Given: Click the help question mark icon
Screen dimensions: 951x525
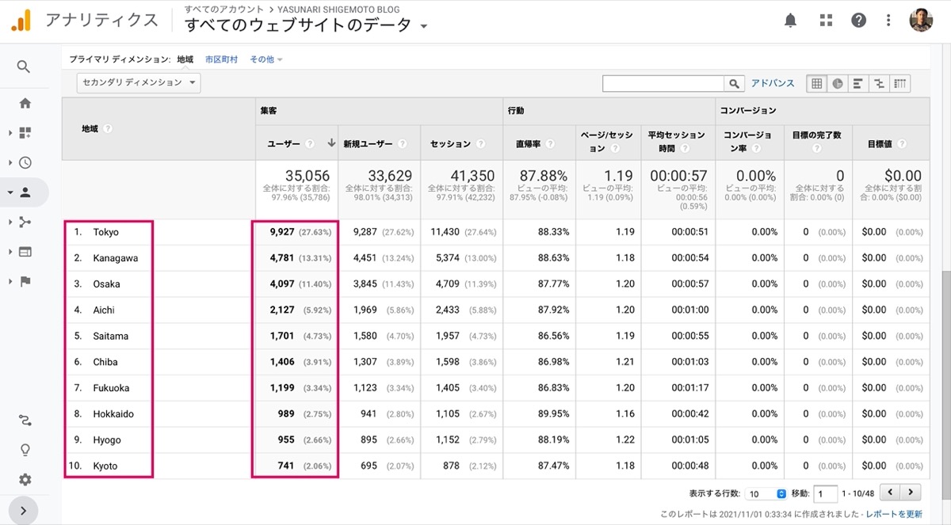Looking at the screenshot, I should [859, 21].
